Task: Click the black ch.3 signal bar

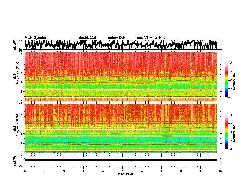Action: pyautogui.click(x=121, y=160)
